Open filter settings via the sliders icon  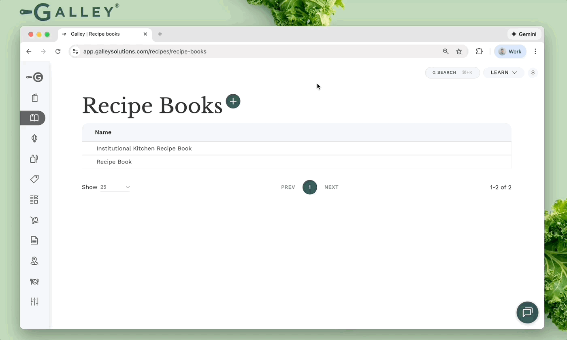tap(34, 301)
